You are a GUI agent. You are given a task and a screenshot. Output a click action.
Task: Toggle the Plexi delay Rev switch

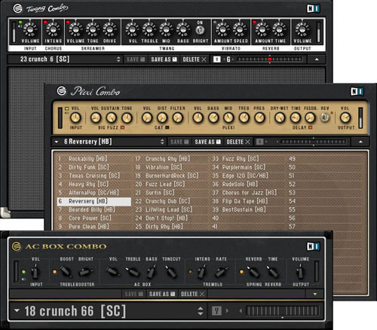pos(325,118)
